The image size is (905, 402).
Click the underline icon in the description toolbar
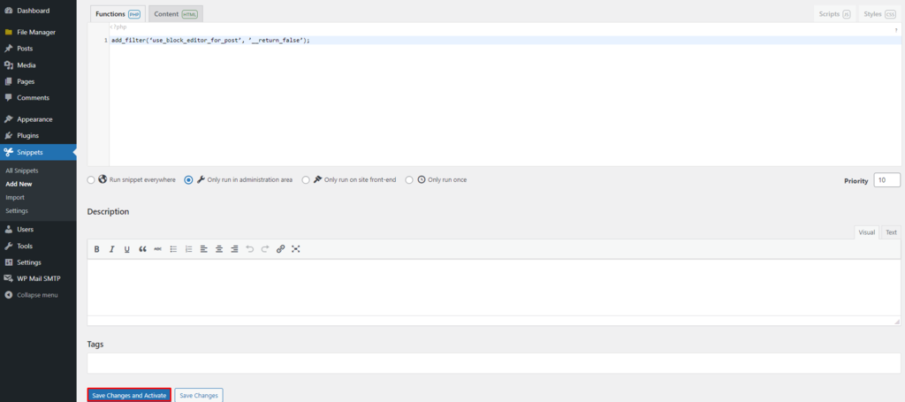[x=126, y=249]
